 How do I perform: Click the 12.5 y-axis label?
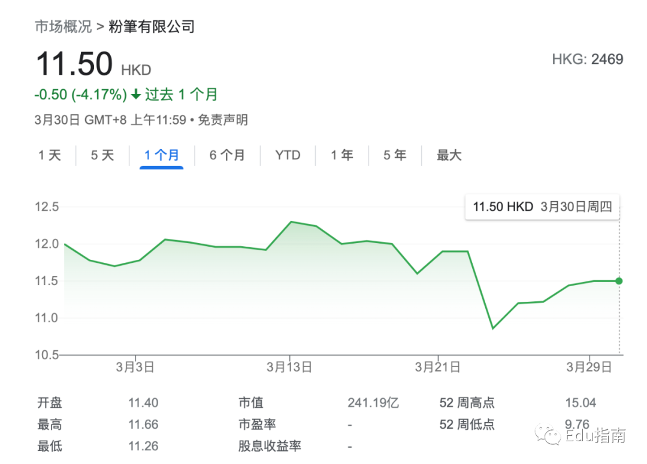click(47, 207)
